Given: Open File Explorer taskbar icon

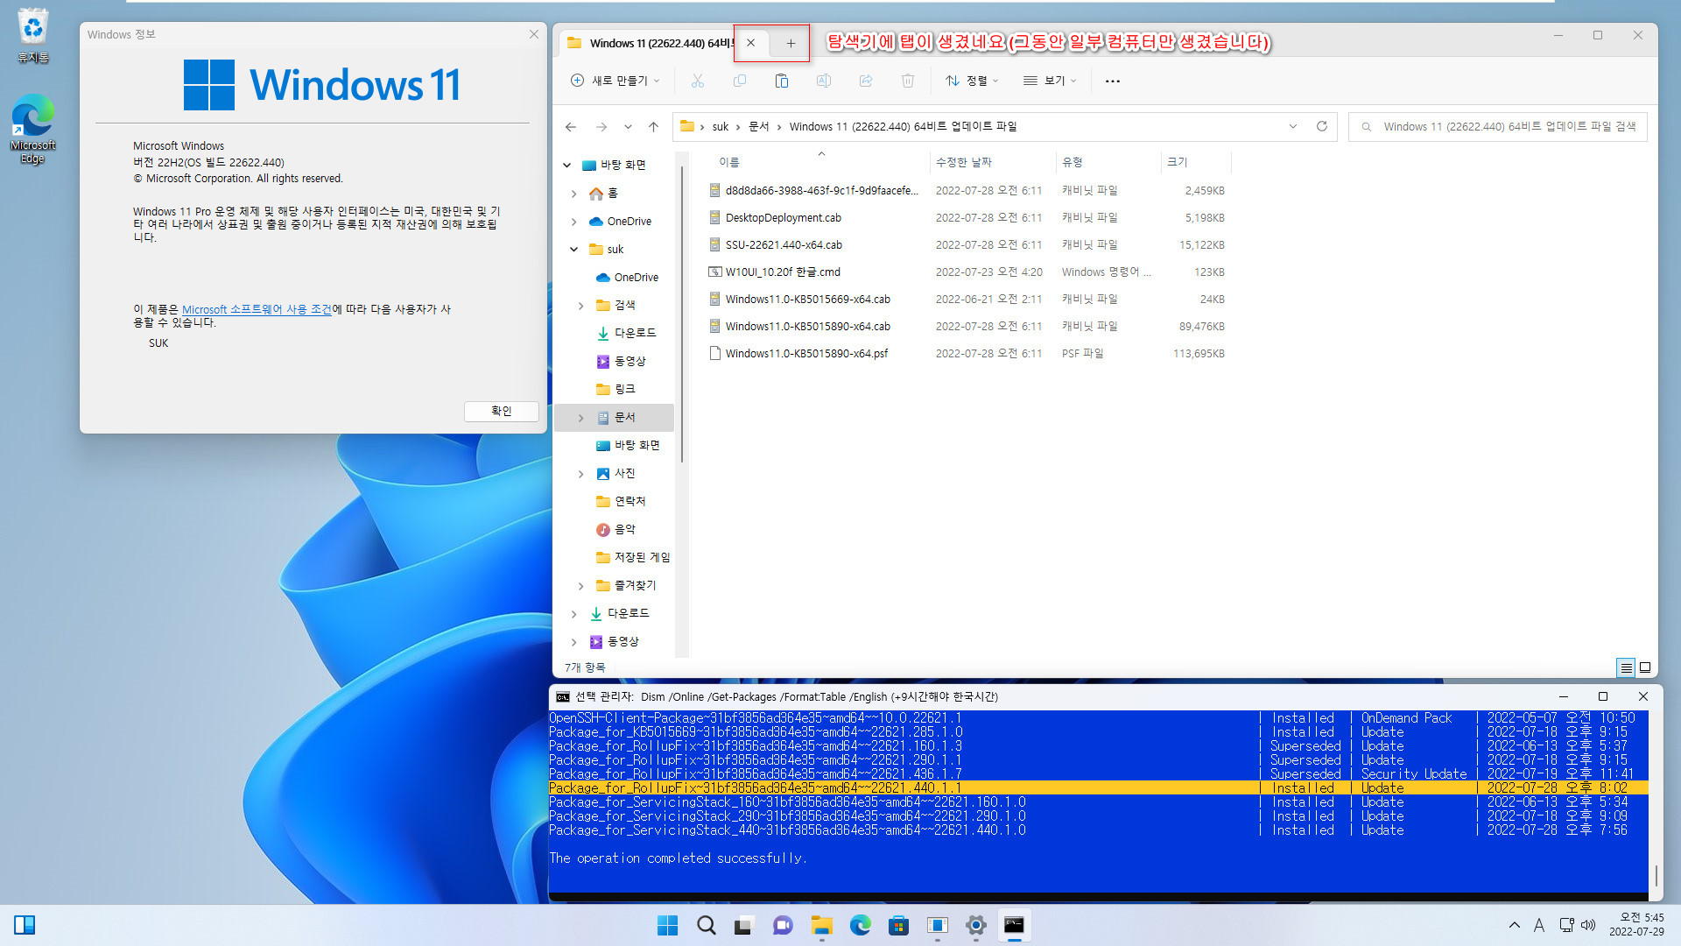Looking at the screenshot, I should tap(821, 925).
